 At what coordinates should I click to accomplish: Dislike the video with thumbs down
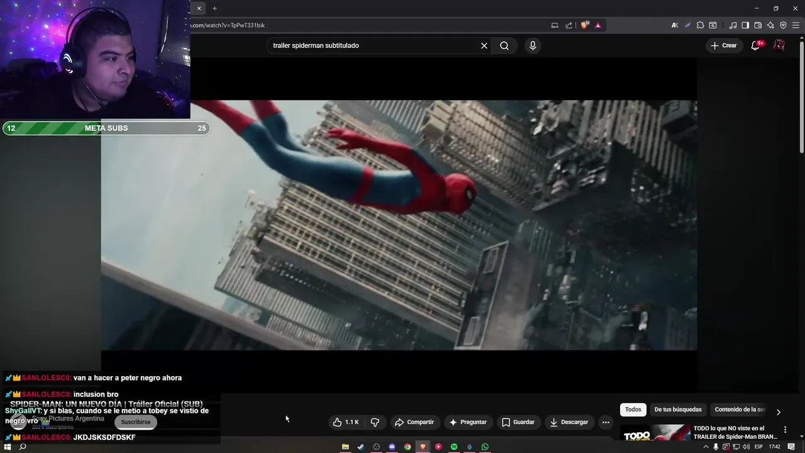[375, 422]
